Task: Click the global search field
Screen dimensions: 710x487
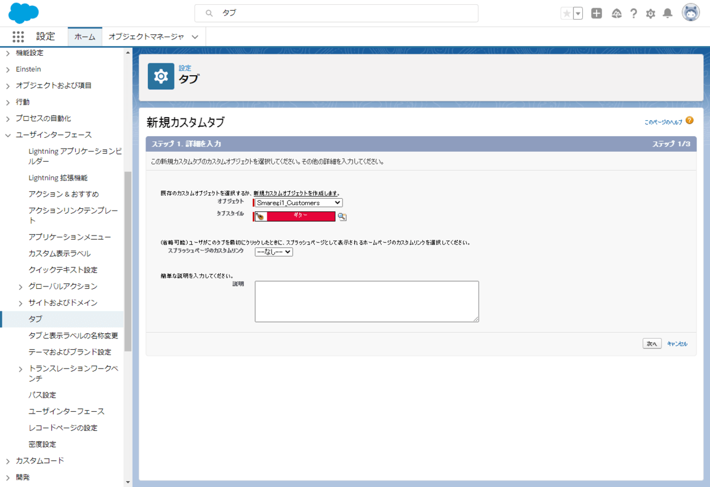Action: [336, 13]
